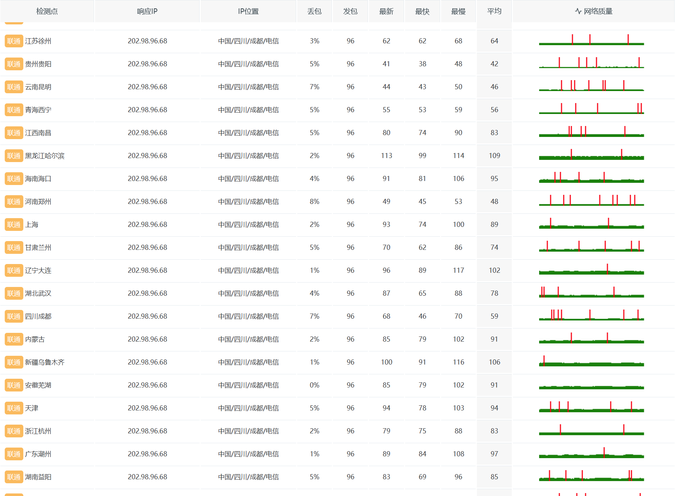Image resolution: width=675 pixels, height=496 pixels.
Task: Click the 联通 badge for 青海西宁
Action: click(14, 110)
